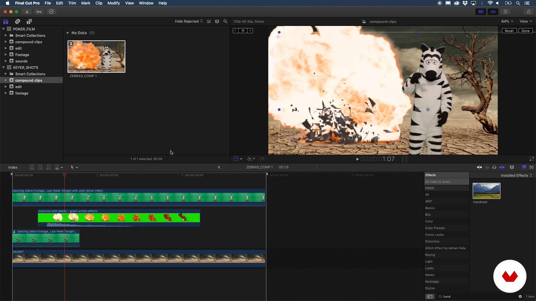This screenshot has width=536, height=301.
Task: Select the Stylize effects category
Action: [x=446, y=288]
